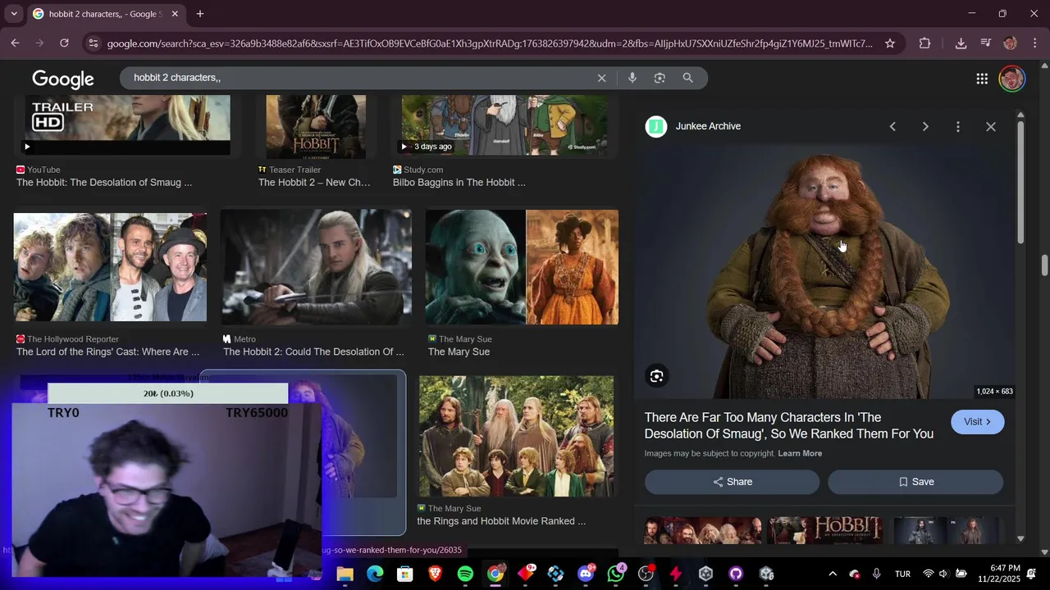The height and width of the screenshot is (590, 1050).
Task: Open the tab search dropdown arrow
Action: (14, 14)
